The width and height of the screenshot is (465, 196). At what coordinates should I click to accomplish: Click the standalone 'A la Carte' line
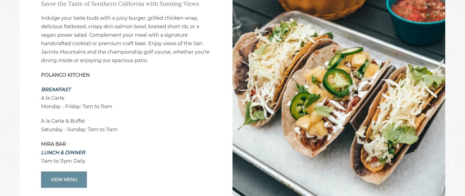pos(53,98)
